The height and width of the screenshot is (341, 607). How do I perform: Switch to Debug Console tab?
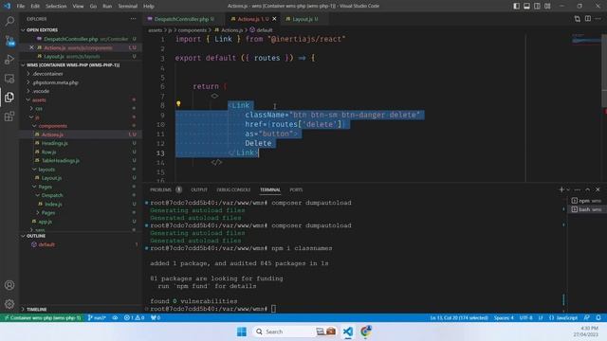[233, 189]
